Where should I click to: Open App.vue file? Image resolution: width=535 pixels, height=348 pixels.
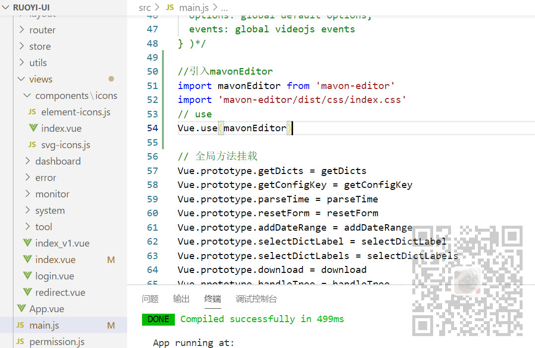[47, 309]
